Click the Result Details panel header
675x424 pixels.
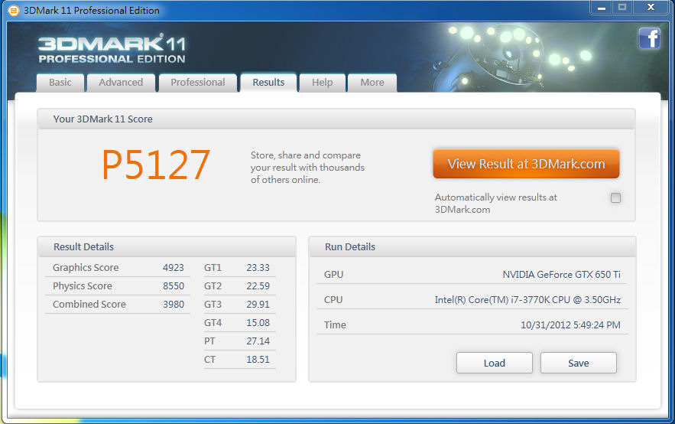[x=167, y=247]
